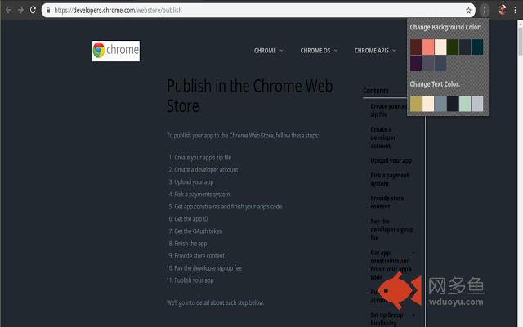
Task: Pick the dark green background swatch
Action: [453, 47]
